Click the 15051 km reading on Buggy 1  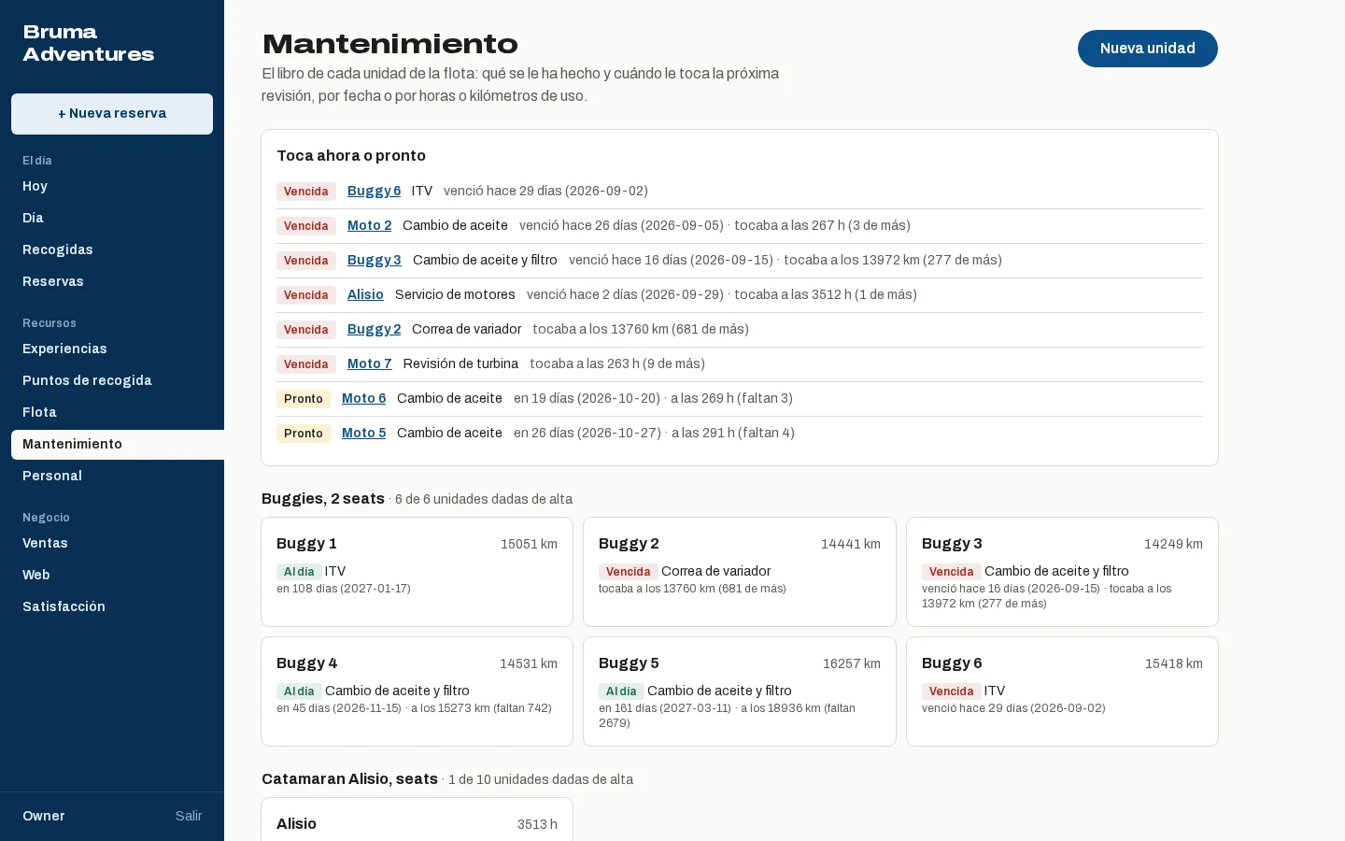[x=529, y=544]
